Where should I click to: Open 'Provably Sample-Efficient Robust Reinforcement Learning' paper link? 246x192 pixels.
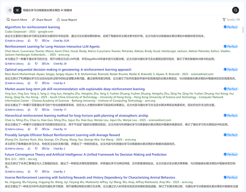(x=62, y=135)
